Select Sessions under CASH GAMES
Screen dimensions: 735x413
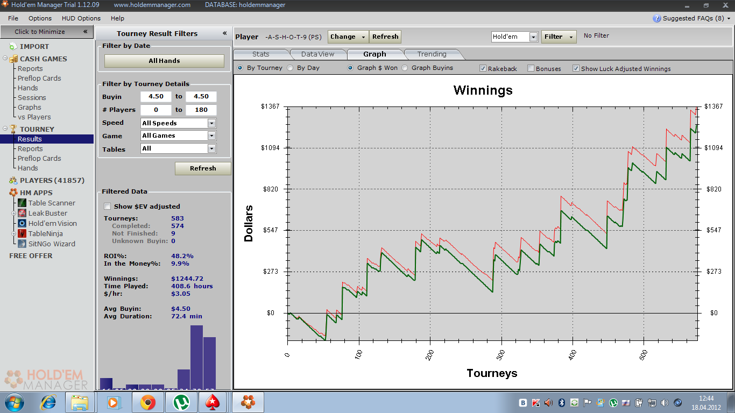(x=32, y=97)
